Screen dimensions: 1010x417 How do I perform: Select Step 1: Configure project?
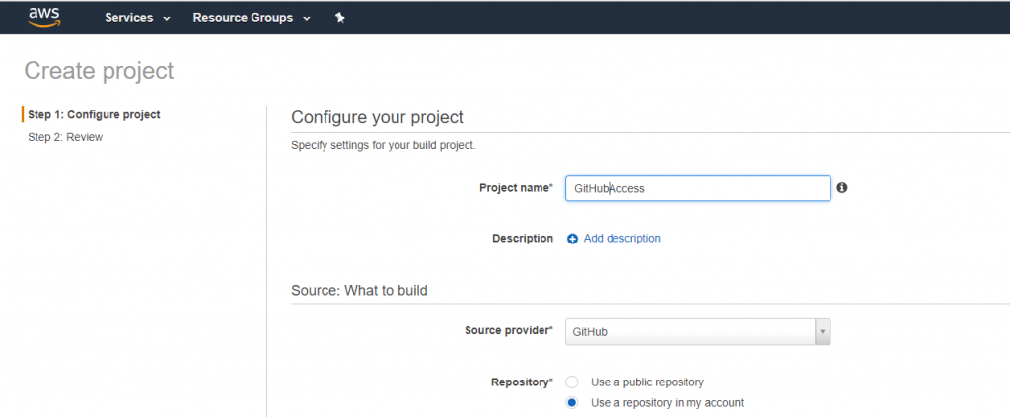94,115
